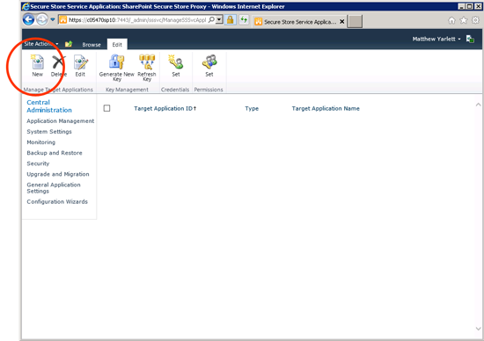Click the New target application icon

click(x=37, y=62)
